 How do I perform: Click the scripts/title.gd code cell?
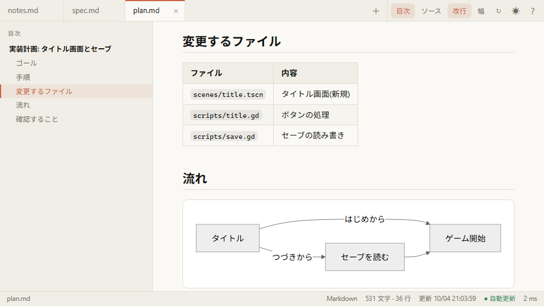click(x=226, y=115)
